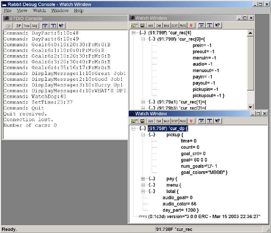Select the version string row

tap(204, 216)
